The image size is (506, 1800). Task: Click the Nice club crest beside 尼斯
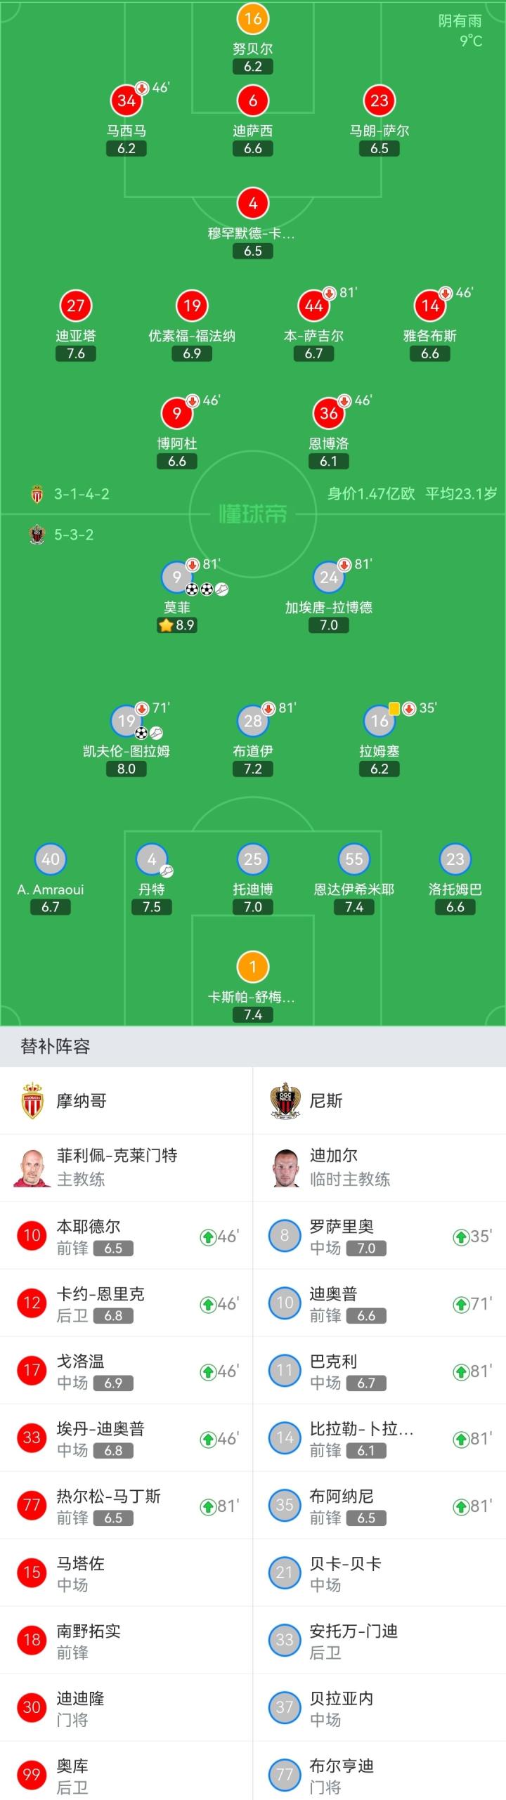pyautogui.click(x=285, y=1100)
